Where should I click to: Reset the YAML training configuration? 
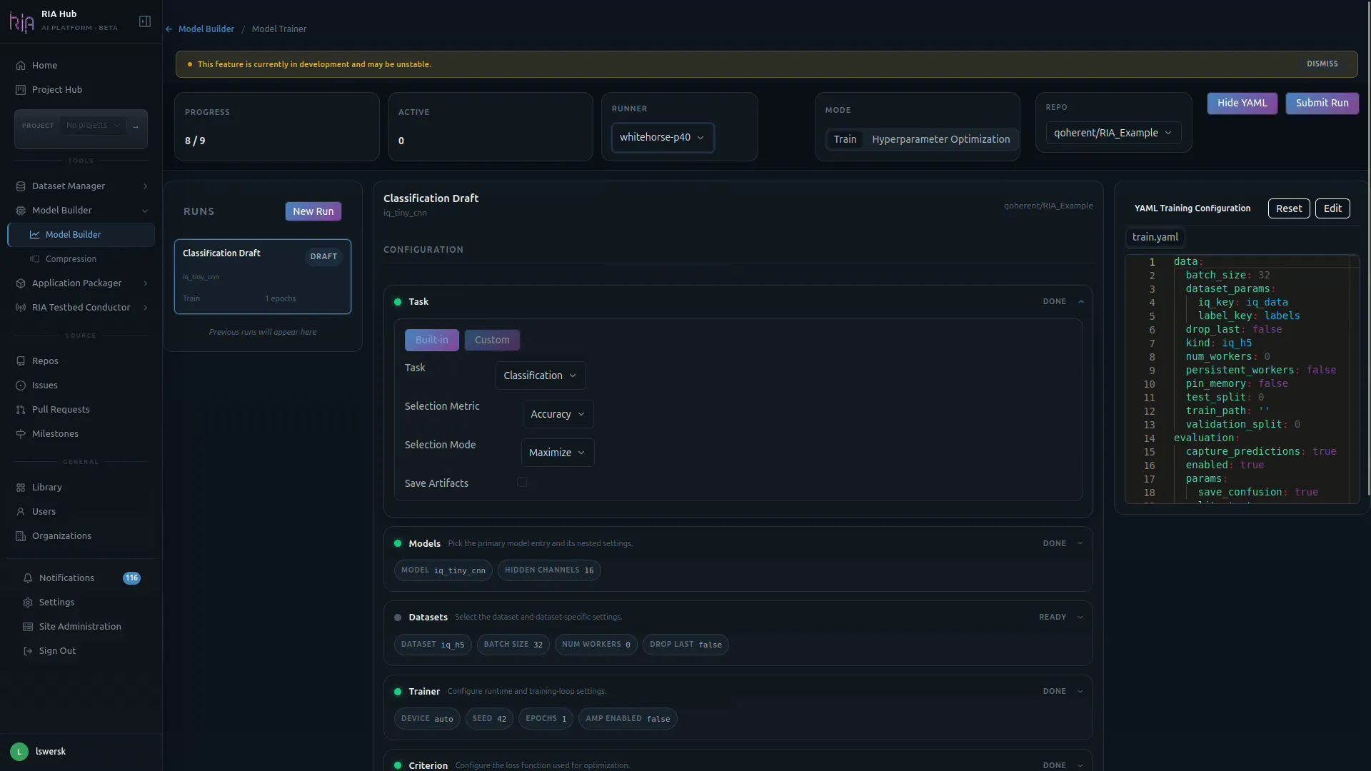tap(1289, 208)
